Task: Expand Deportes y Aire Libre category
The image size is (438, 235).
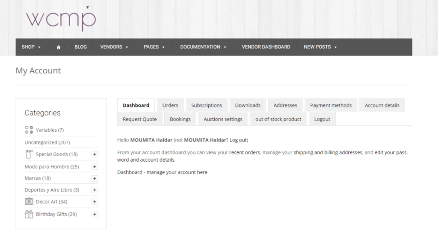Action: coord(95,190)
